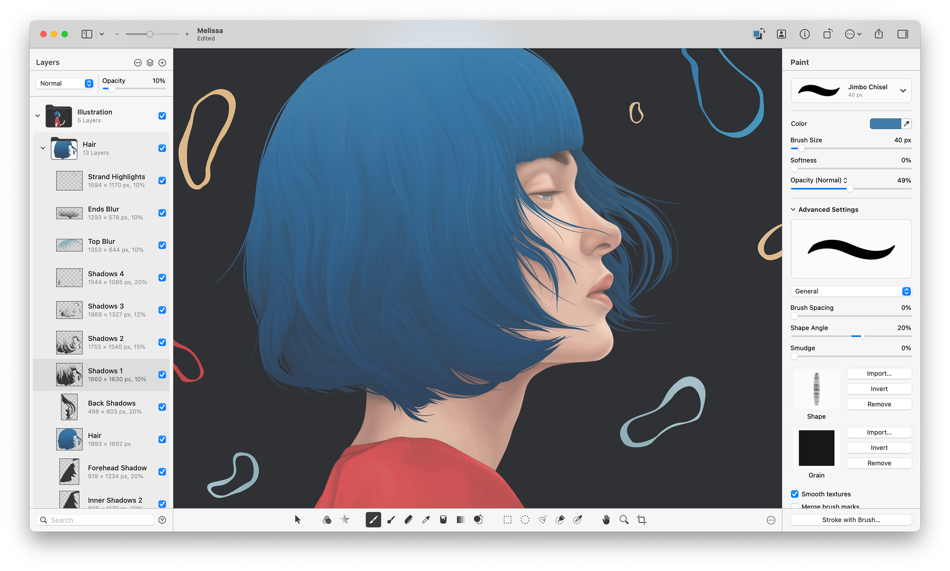Select the Back Shadows layer

pyautogui.click(x=112, y=407)
